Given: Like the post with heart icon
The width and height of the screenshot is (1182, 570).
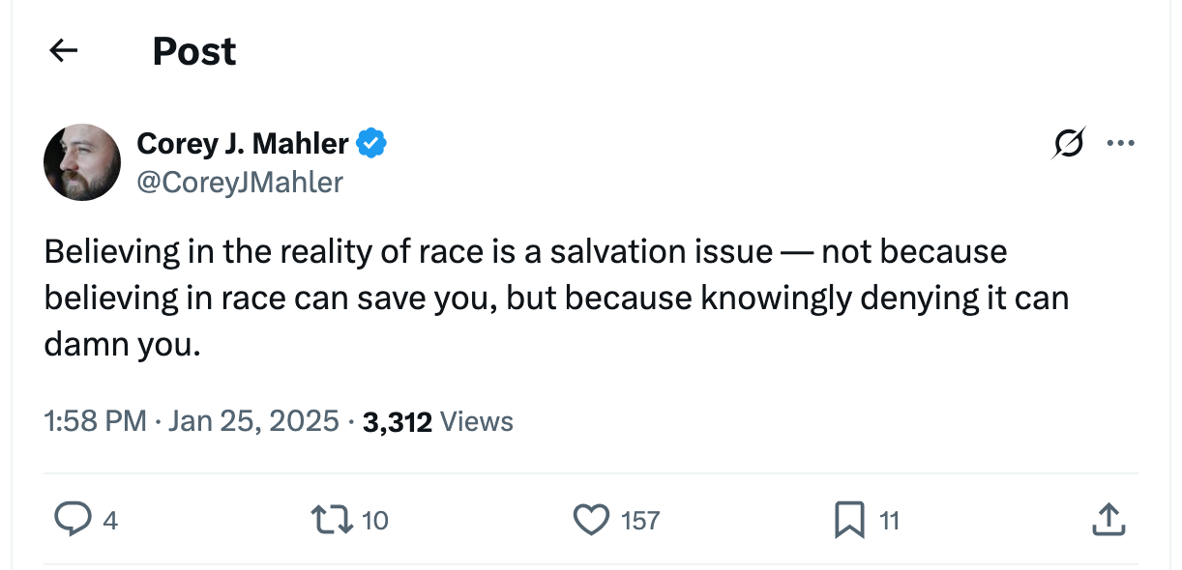Looking at the screenshot, I should pos(590,521).
